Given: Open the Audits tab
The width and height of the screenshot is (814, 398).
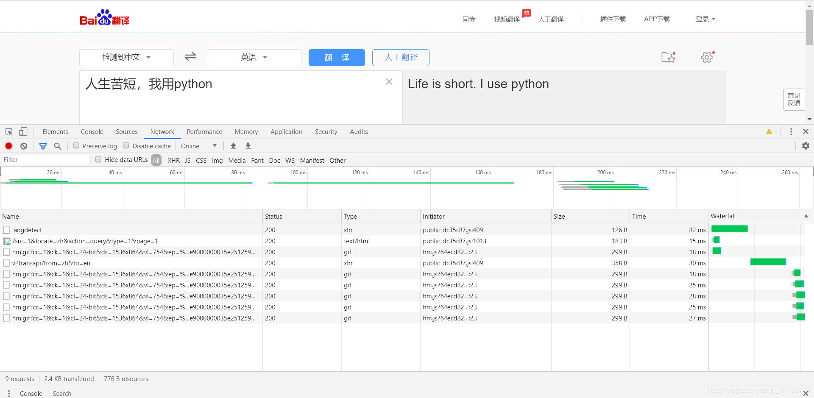Looking at the screenshot, I should 359,132.
